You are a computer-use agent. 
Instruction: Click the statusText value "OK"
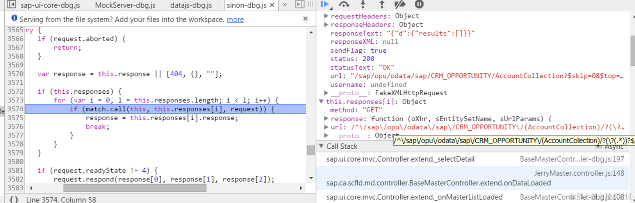(386, 68)
